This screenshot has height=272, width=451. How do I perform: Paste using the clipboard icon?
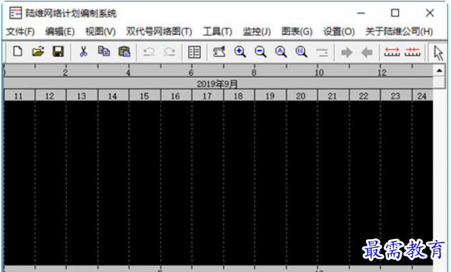pos(124,52)
